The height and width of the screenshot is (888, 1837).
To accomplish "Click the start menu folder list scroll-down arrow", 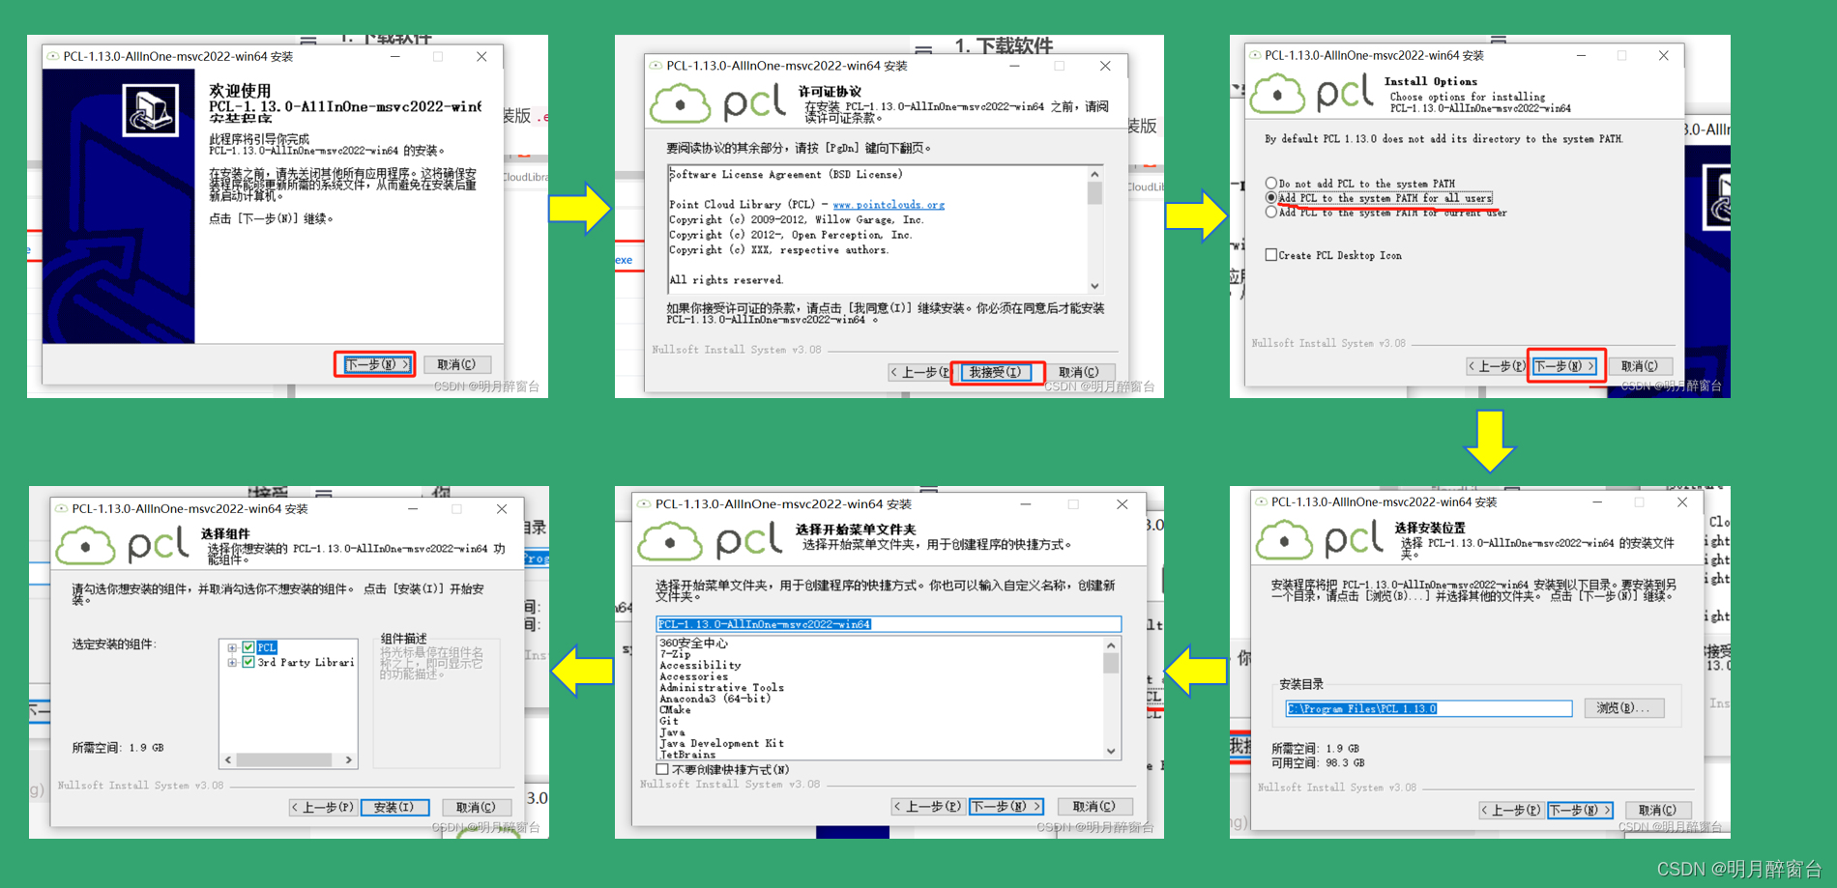I will pos(1111,751).
